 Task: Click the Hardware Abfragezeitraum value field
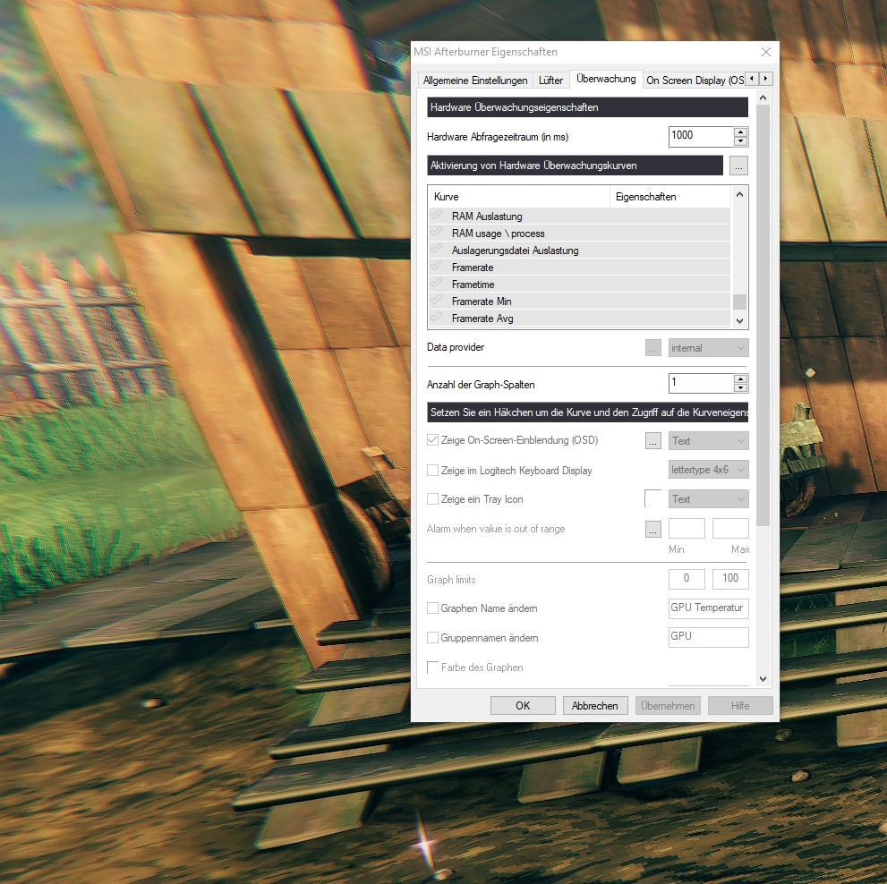tap(701, 136)
